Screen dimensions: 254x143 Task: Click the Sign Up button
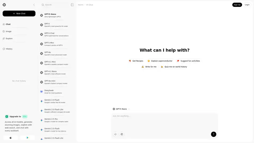coord(237,5)
